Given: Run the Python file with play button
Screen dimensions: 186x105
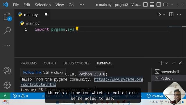Looking at the screenshot, I should coord(159,15).
